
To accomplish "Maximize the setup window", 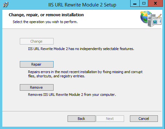I will 144,4.
